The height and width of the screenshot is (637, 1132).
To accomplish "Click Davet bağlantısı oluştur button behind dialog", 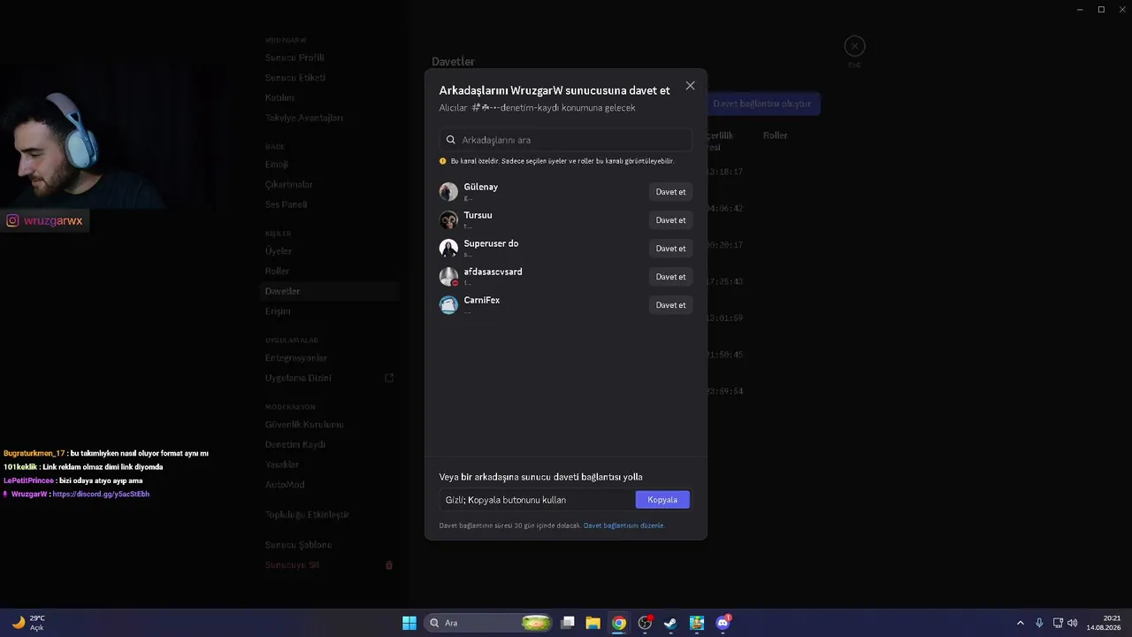I will coord(764,104).
